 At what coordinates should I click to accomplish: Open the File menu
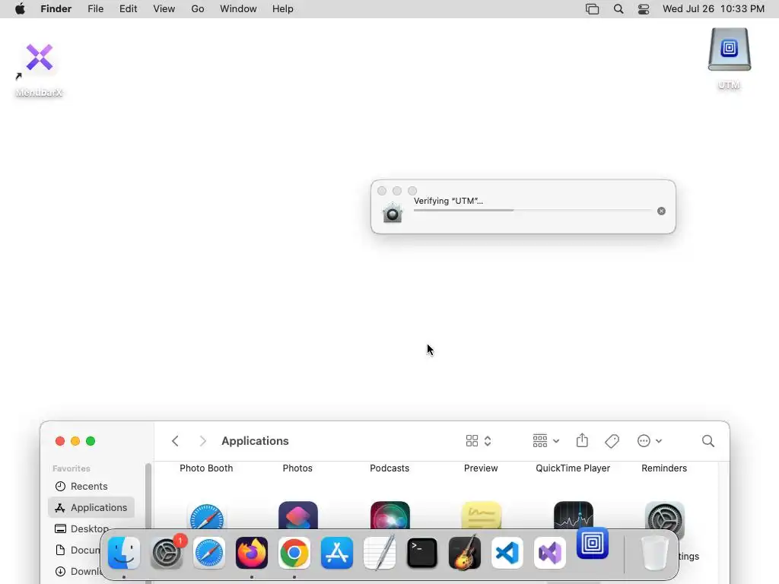point(95,9)
